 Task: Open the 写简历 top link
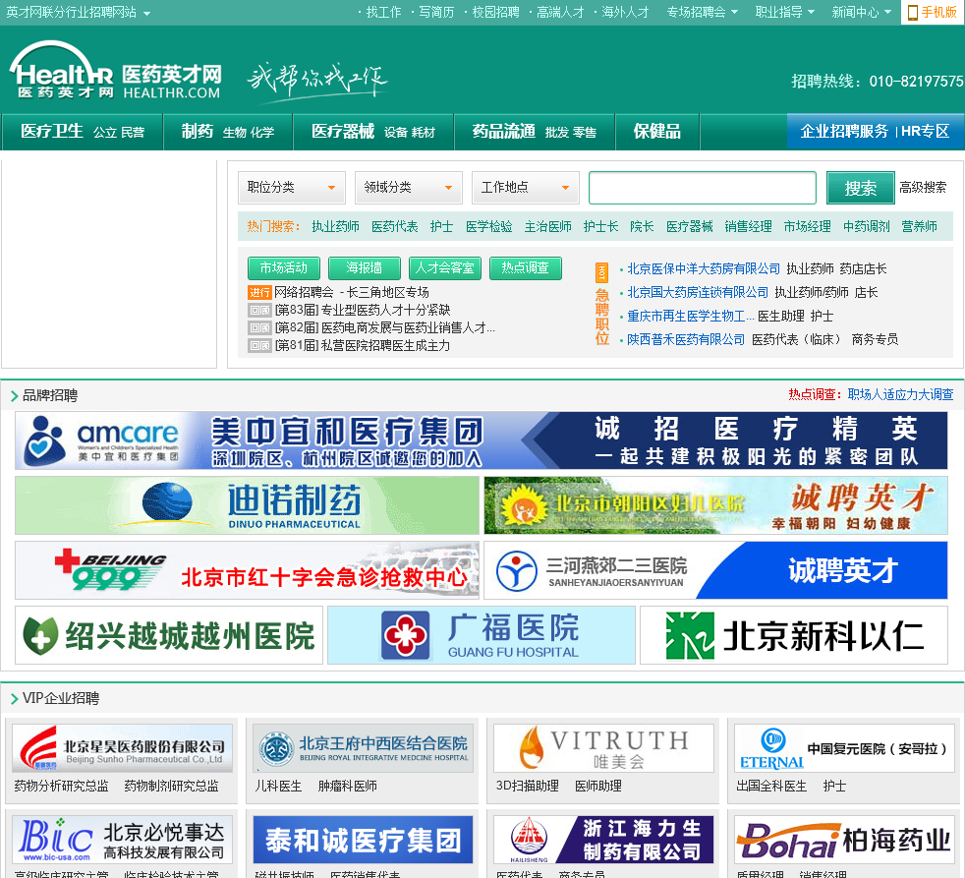pyautogui.click(x=436, y=13)
